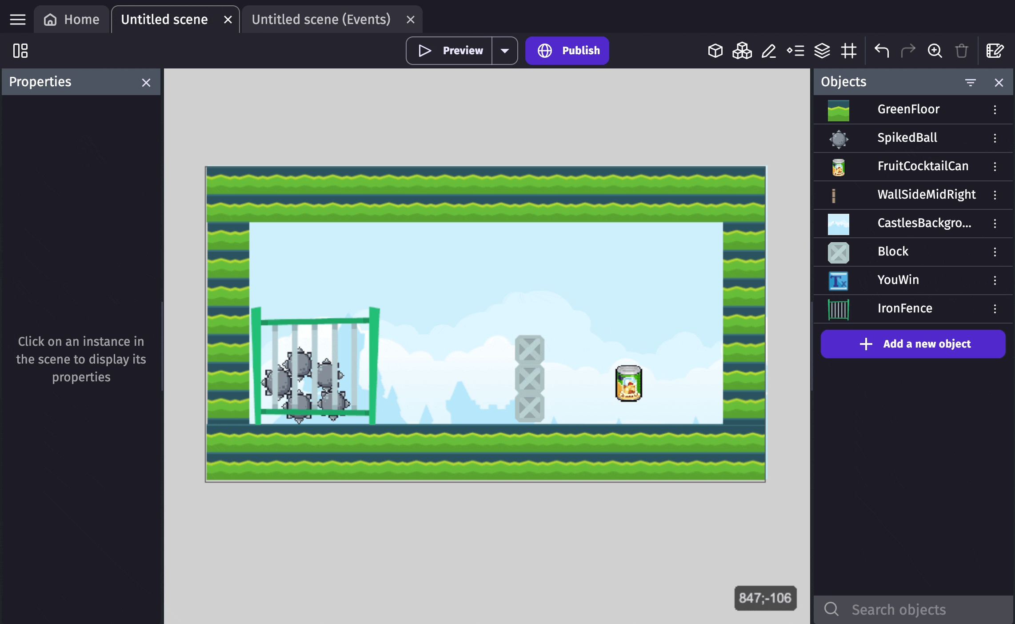Select the Undo icon in toolbar
The height and width of the screenshot is (624, 1015).
pyautogui.click(x=881, y=51)
